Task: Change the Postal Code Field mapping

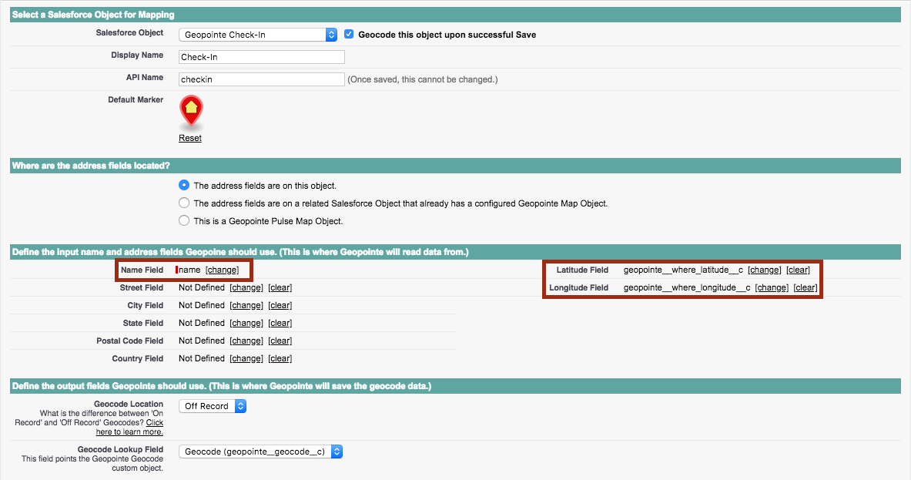Action: point(246,341)
